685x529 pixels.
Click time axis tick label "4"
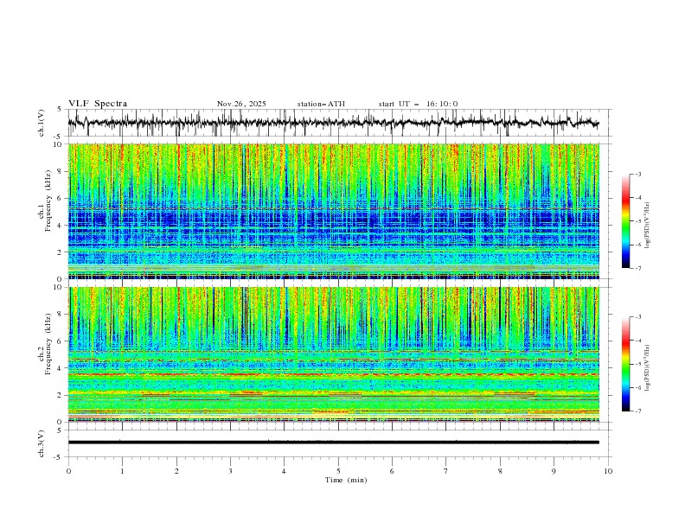284,471
